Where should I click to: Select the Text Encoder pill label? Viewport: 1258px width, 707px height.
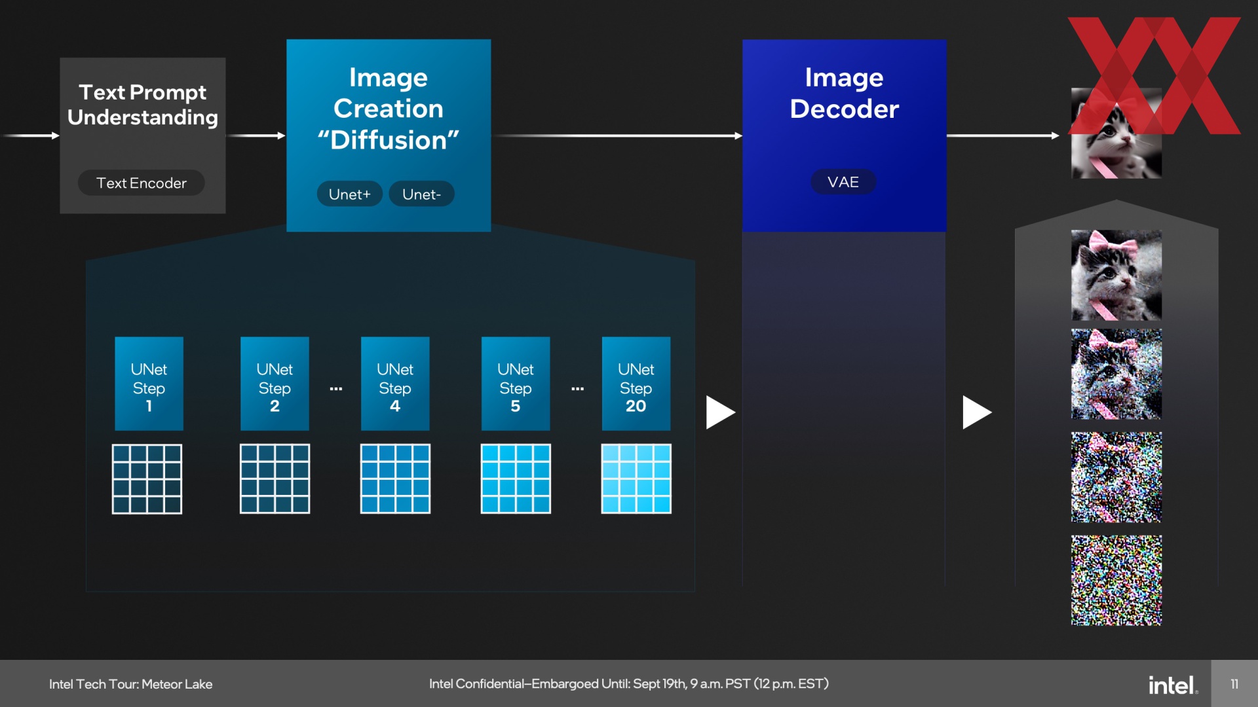[x=142, y=183]
